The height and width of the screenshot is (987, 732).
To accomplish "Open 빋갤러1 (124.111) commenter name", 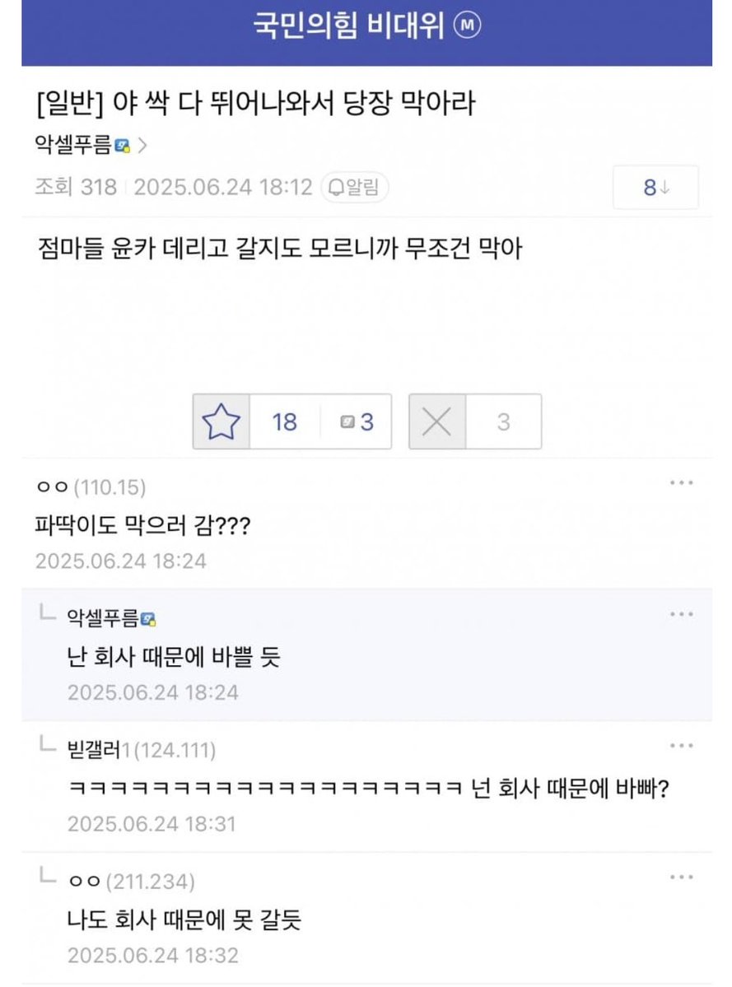I will [142, 750].
